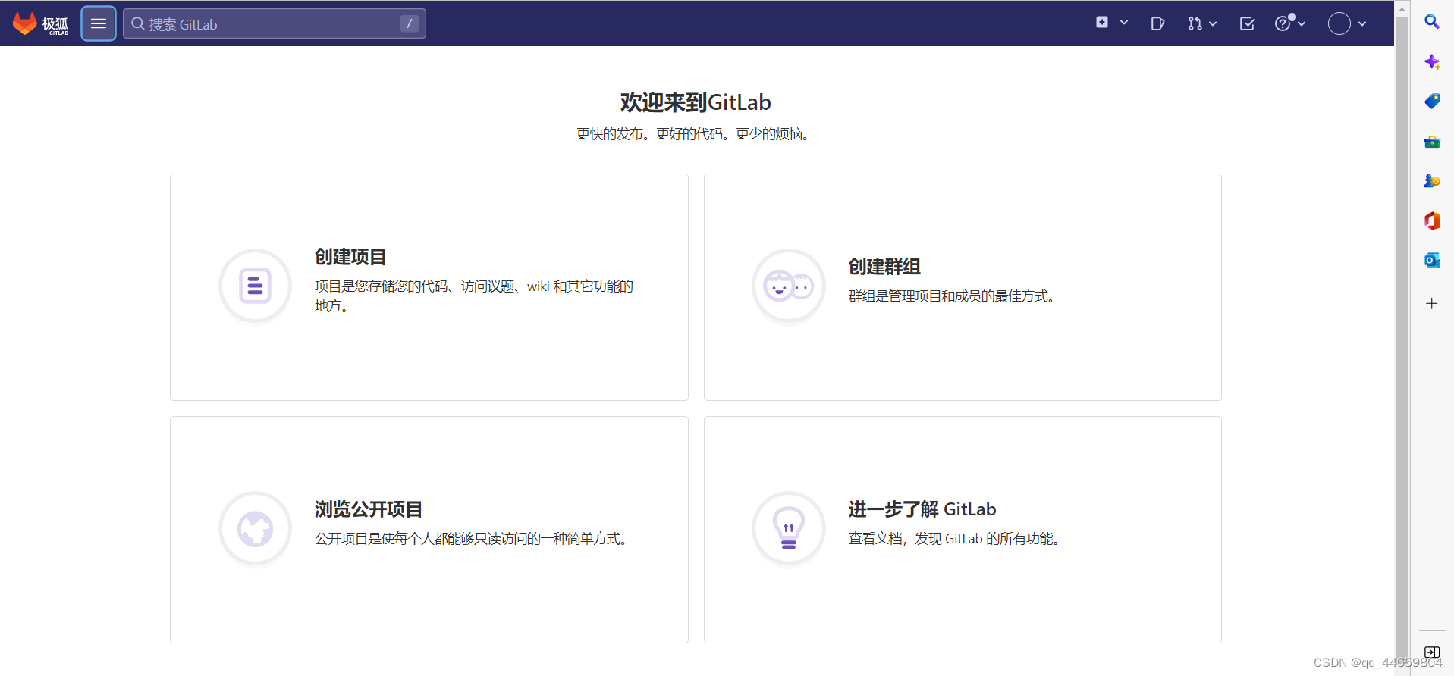Click the user avatar circle
The height and width of the screenshot is (676, 1454).
click(x=1339, y=23)
